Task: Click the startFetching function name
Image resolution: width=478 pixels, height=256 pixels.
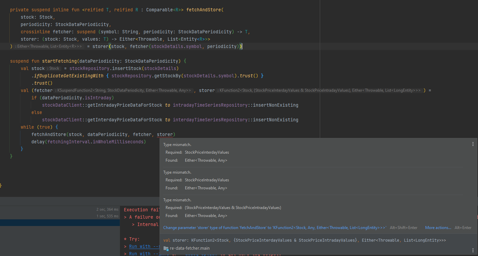Action: point(59,61)
